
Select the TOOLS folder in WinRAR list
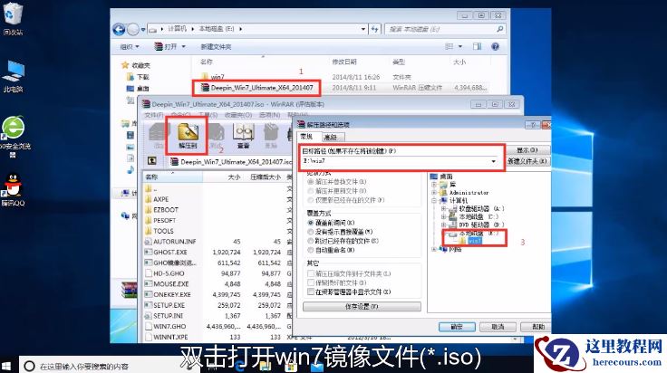[x=159, y=231]
